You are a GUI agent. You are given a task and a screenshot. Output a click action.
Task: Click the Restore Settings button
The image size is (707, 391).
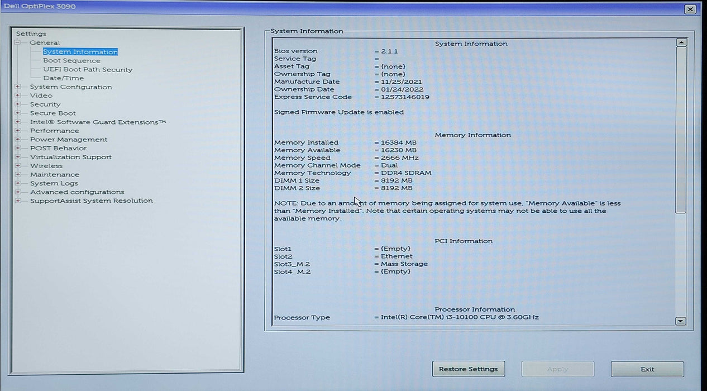tap(468, 369)
